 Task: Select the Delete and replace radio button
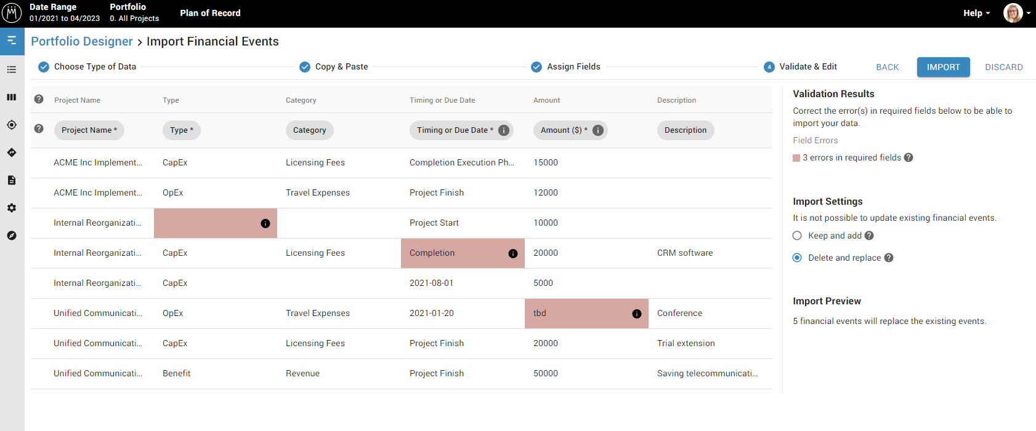click(x=797, y=258)
